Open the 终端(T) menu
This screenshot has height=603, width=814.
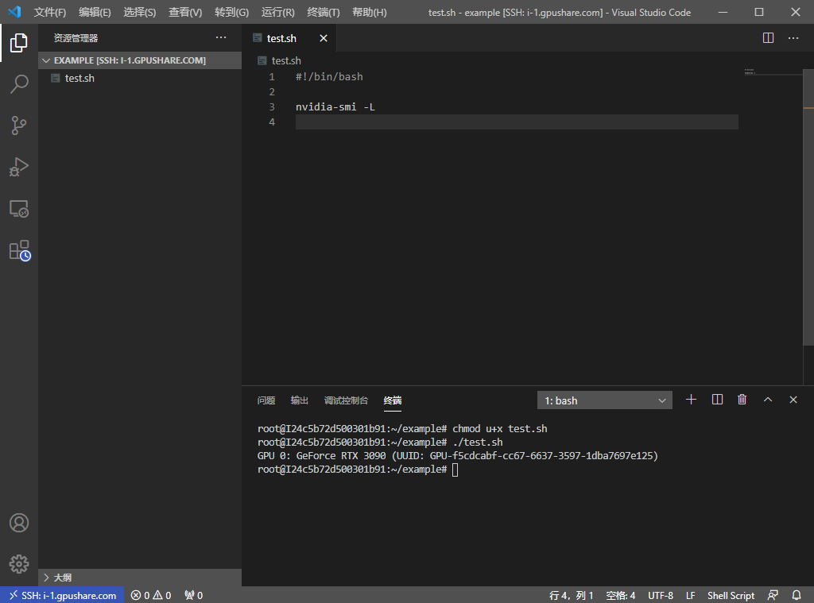point(323,12)
